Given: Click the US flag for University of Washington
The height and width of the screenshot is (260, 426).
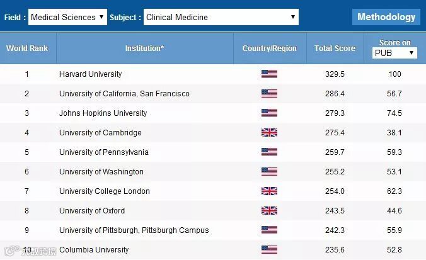Looking at the screenshot, I should click(x=269, y=172).
